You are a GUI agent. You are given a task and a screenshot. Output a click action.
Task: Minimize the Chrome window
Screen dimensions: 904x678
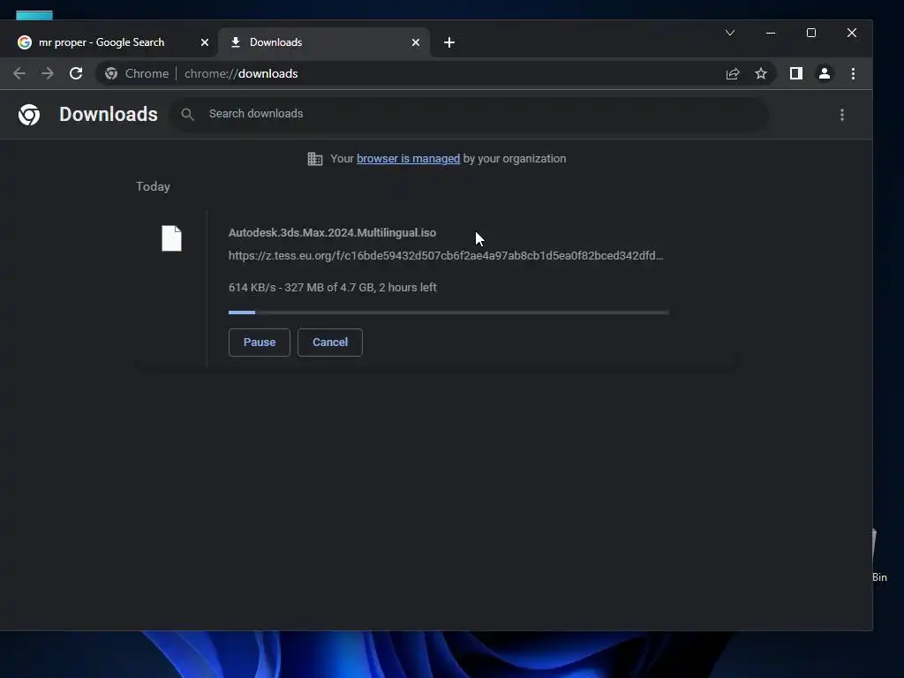770,33
